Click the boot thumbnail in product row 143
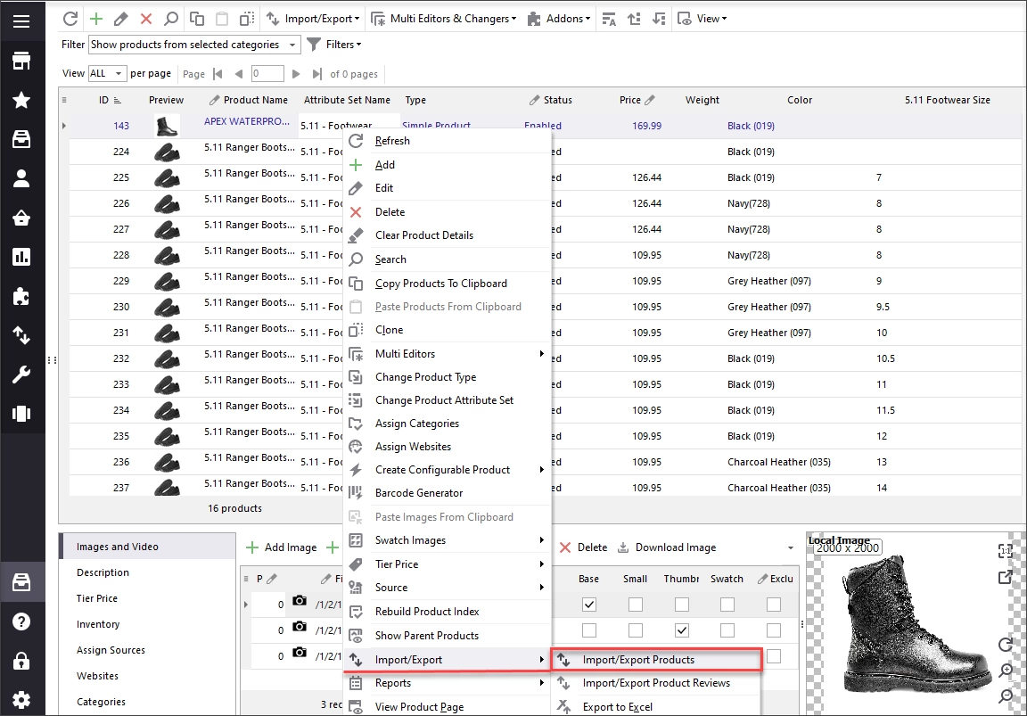 [x=167, y=125]
